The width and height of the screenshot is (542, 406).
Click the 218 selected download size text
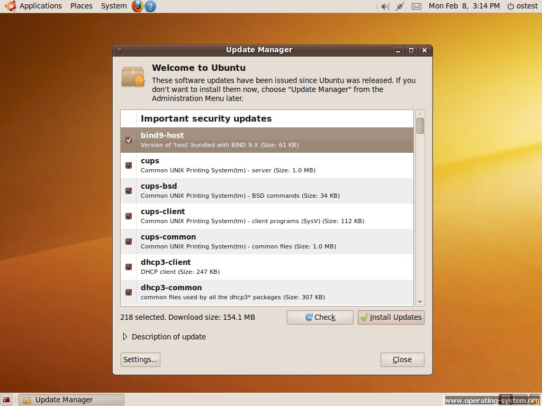pos(188,317)
